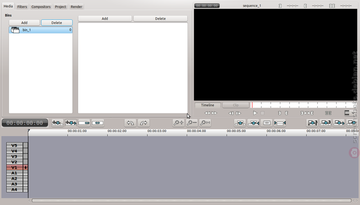Click the monitor timecode display

click(x=207, y=6)
